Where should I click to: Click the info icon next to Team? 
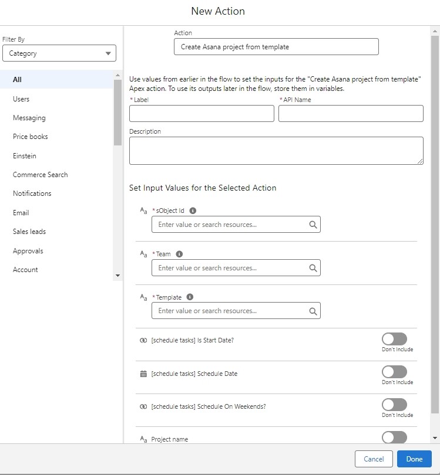click(179, 254)
